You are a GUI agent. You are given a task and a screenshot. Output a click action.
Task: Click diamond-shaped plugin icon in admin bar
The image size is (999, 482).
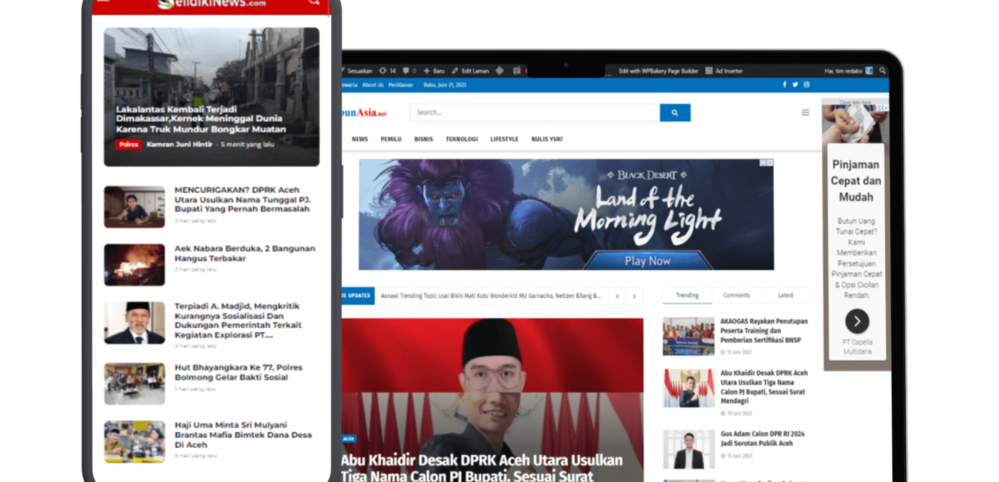(x=500, y=71)
